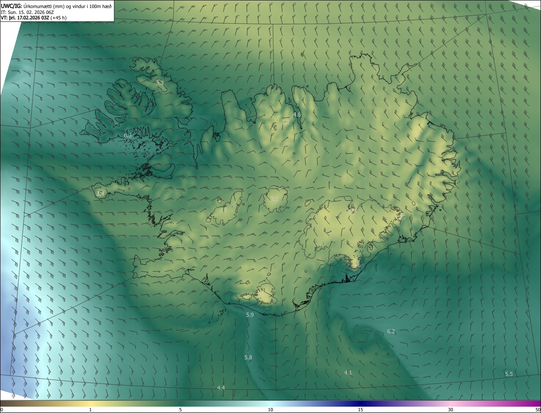Click the 5.5 value in the bottom-right corner
The width and height of the screenshot is (541, 413).
(509, 374)
